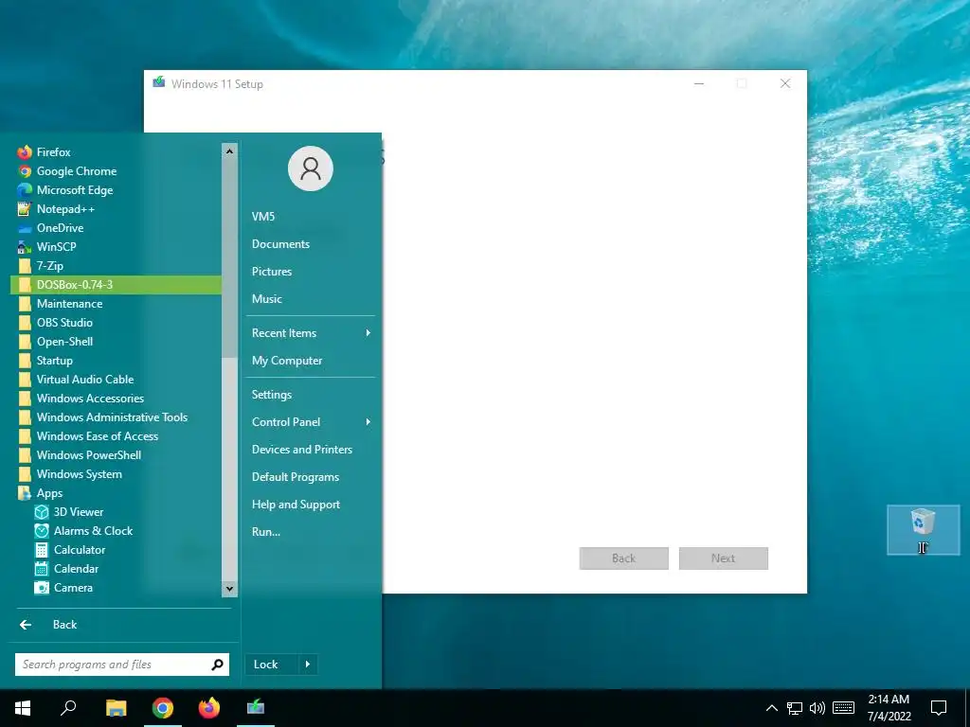Open the Calendar app
This screenshot has width=970, height=727.
[x=116, y=569]
